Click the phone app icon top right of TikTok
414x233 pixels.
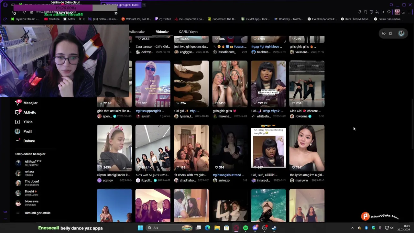391,33
